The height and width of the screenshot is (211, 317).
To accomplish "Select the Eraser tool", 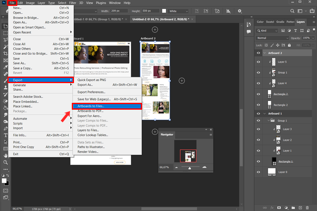I will (6, 101).
